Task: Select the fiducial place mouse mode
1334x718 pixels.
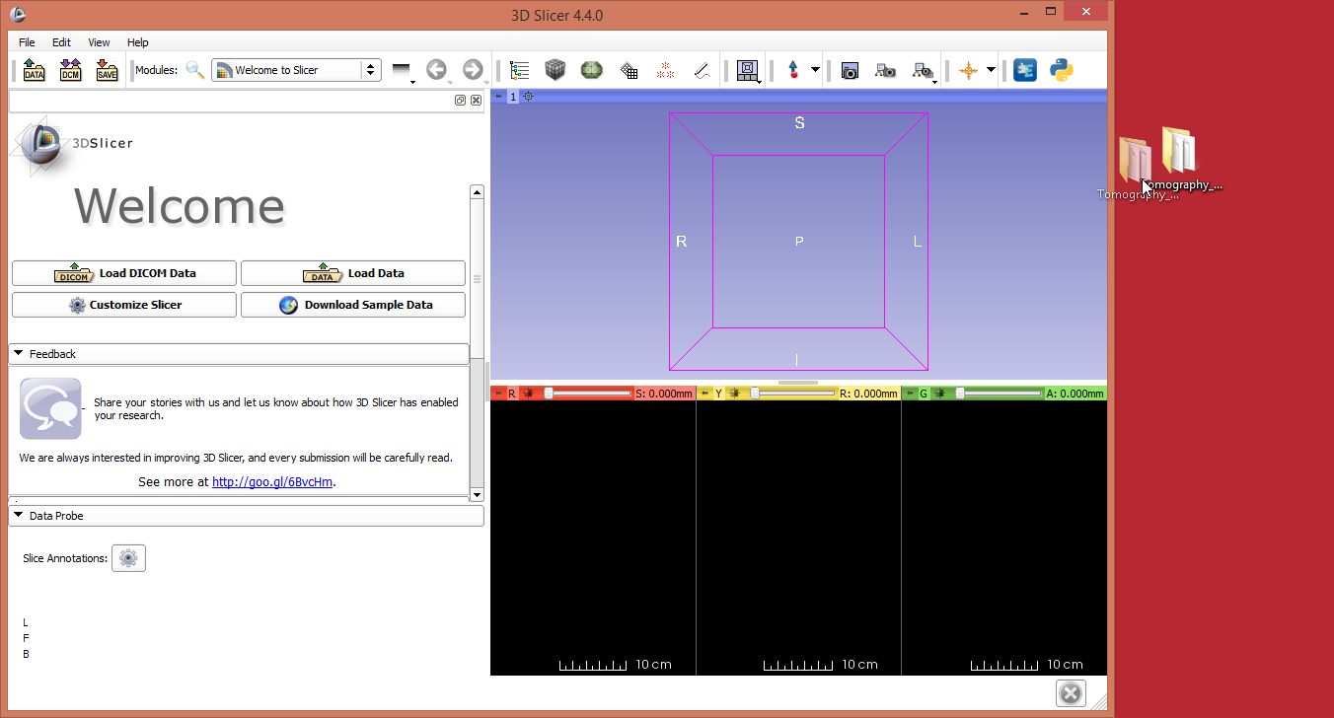Action: tap(793, 70)
